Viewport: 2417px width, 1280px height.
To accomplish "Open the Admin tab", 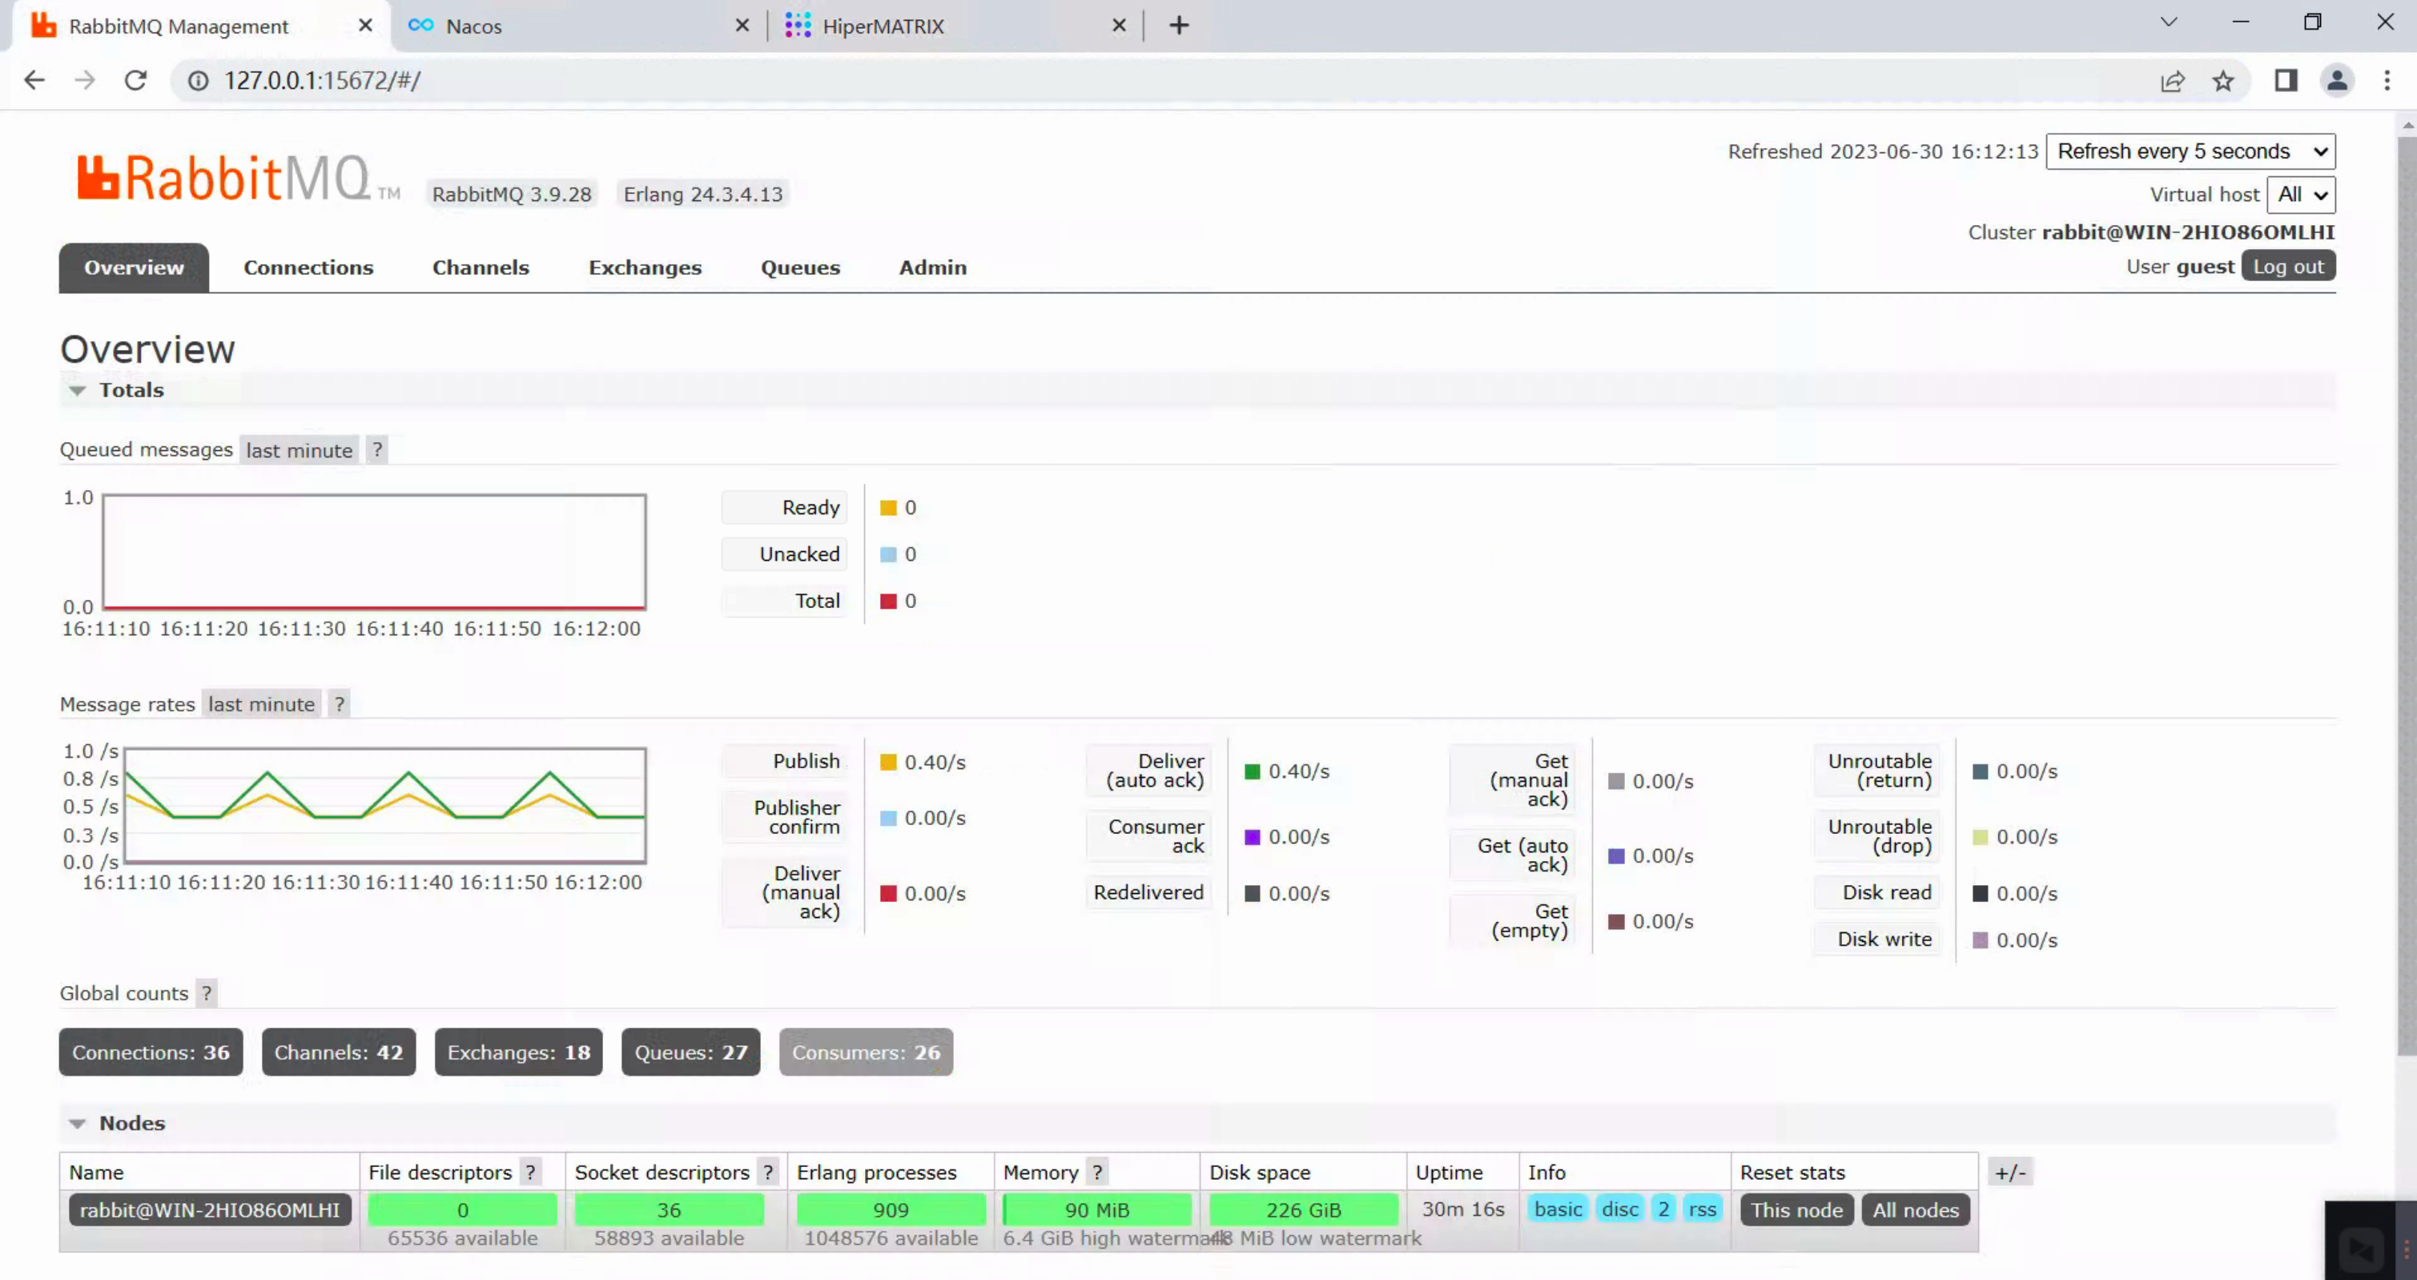I will tap(933, 268).
